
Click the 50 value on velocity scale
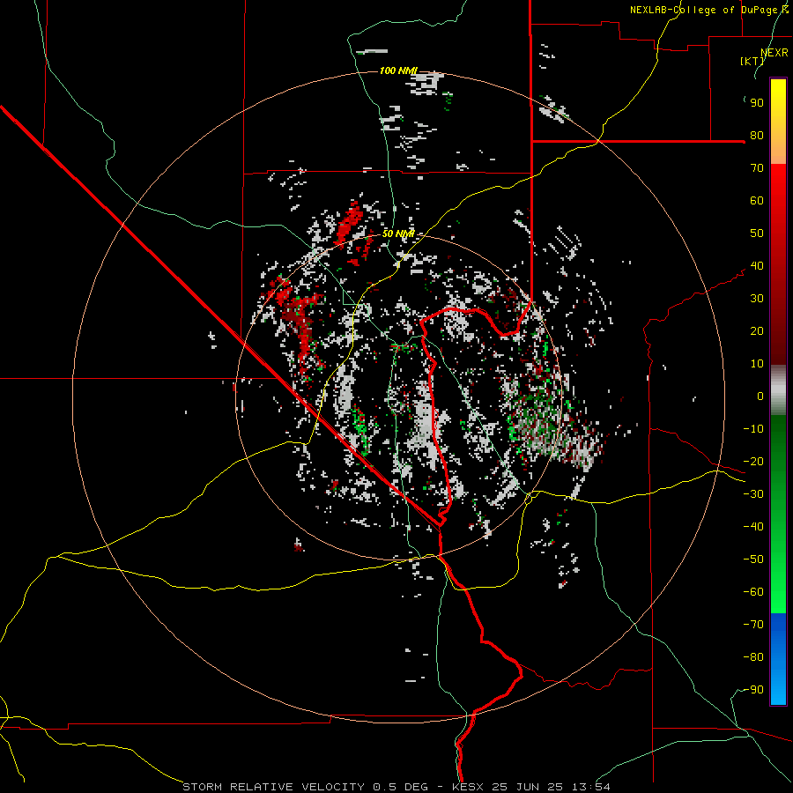click(757, 233)
